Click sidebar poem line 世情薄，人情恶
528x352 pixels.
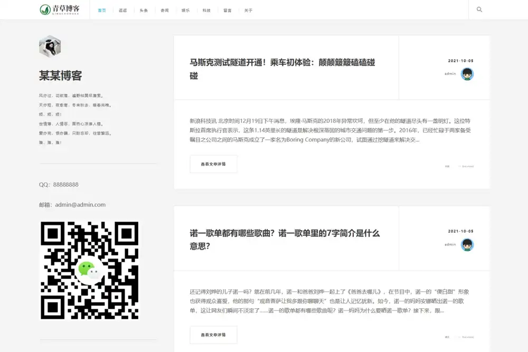tap(71, 124)
